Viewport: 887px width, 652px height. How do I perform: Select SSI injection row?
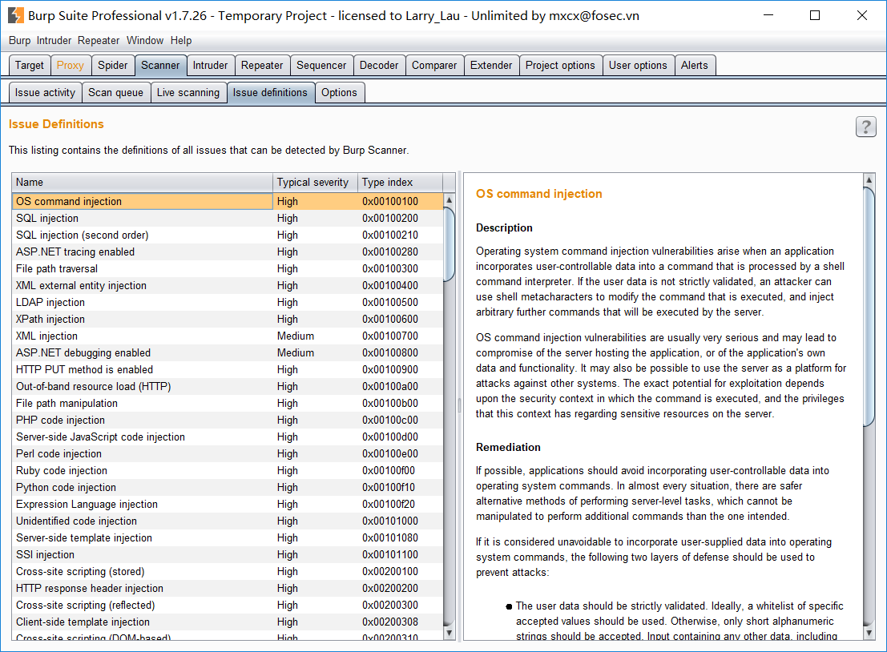[x=228, y=555]
